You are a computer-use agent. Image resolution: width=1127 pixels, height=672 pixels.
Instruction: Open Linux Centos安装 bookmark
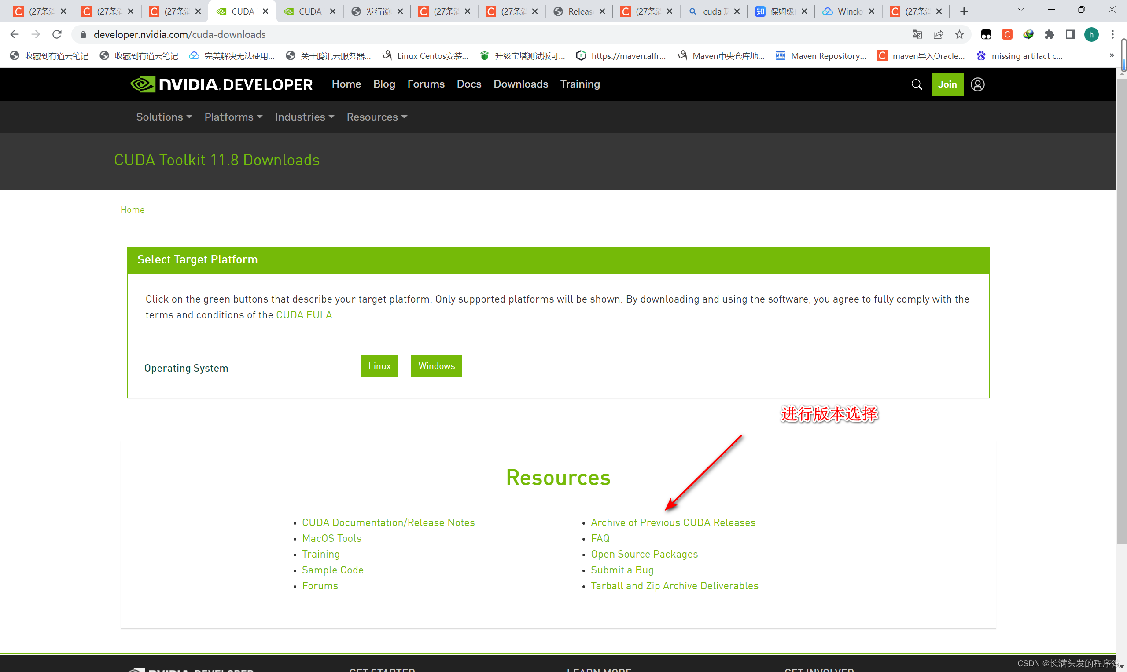click(426, 56)
